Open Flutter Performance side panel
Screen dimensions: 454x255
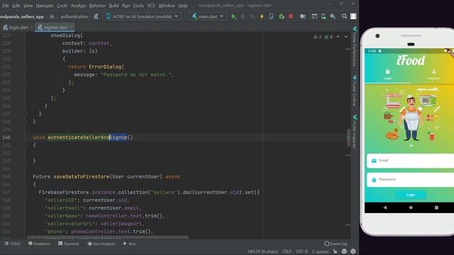point(355,46)
